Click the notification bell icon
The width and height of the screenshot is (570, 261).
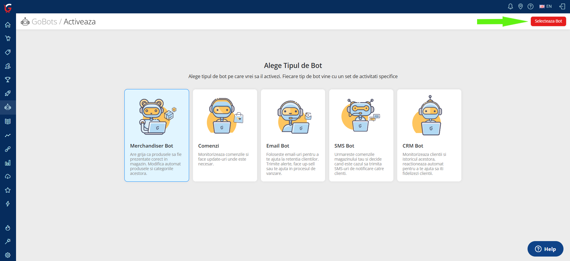(510, 7)
